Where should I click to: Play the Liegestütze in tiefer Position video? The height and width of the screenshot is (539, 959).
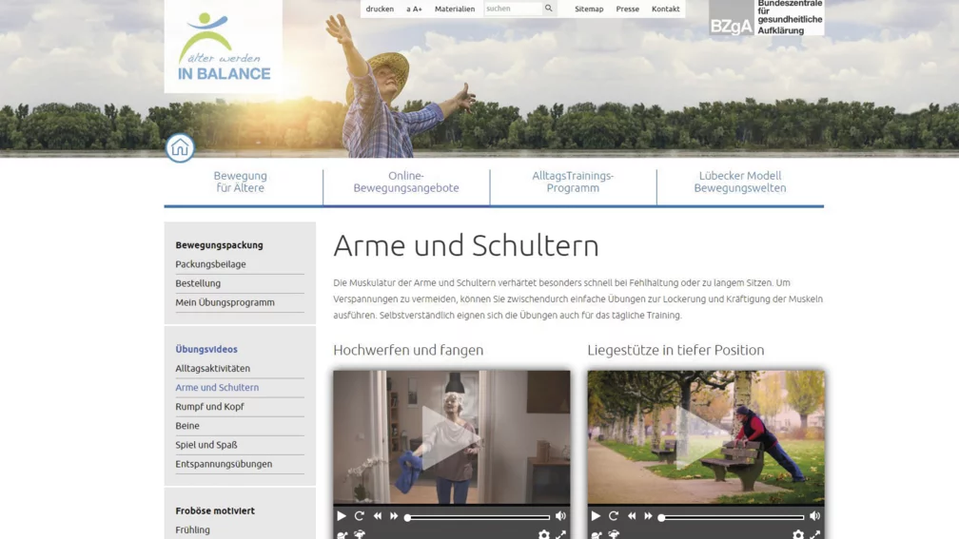(x=596, y=516)
